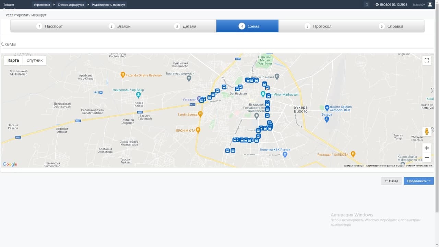Toggle the map fullscreen view button
The width and height of the screenshot is (439, 247).
(427, 60)
